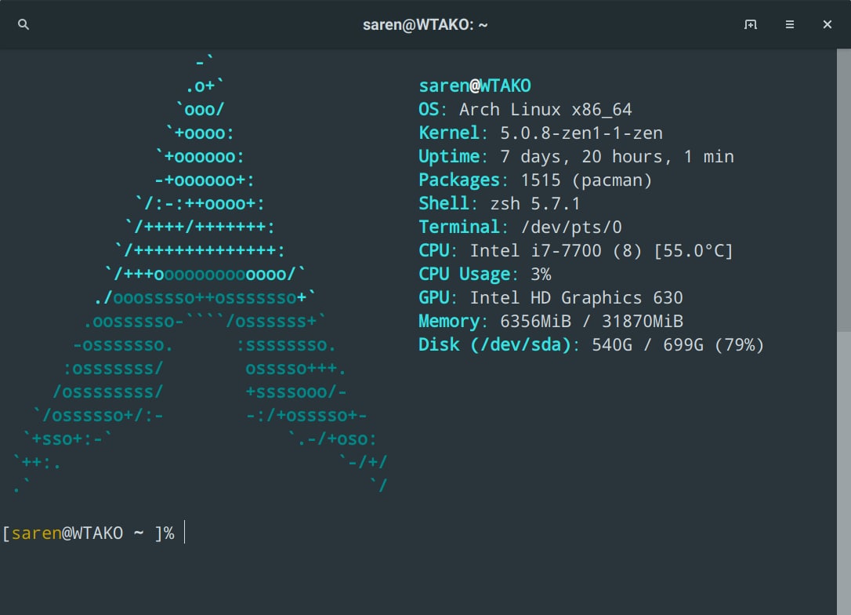Open a new tab with the header icon
The image size is (851, 615).
click(750, 24)
